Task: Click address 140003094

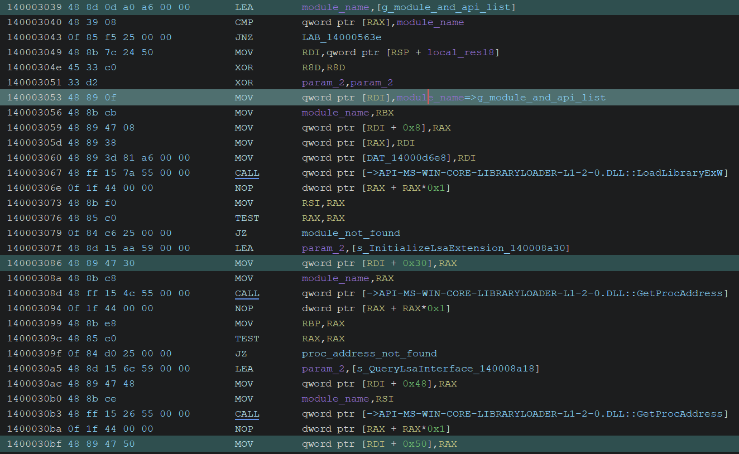Action: pyautogui.click(x=33, y=308)
